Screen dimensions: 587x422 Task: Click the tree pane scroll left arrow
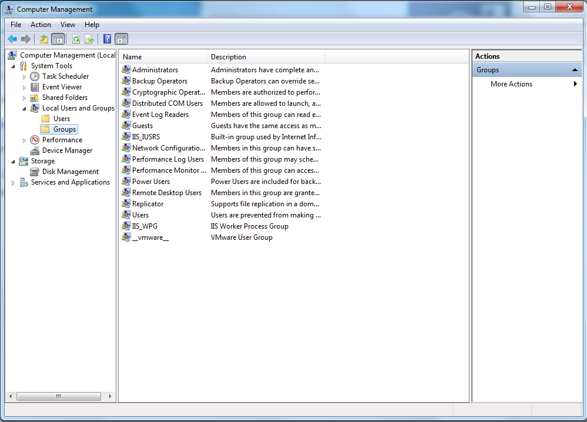[11, 396]
